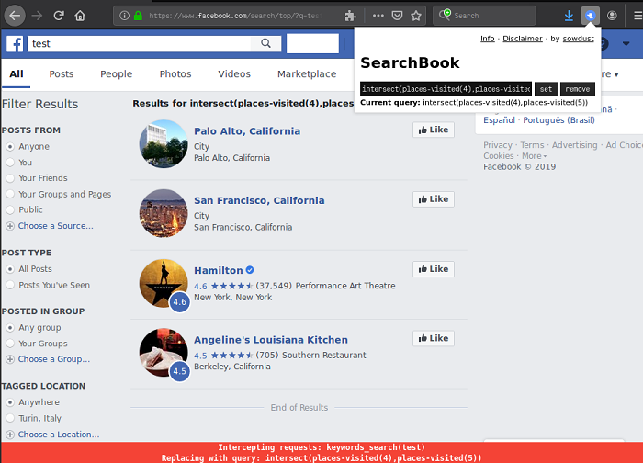Click the browser forward arrow

[x=37, y=16]
